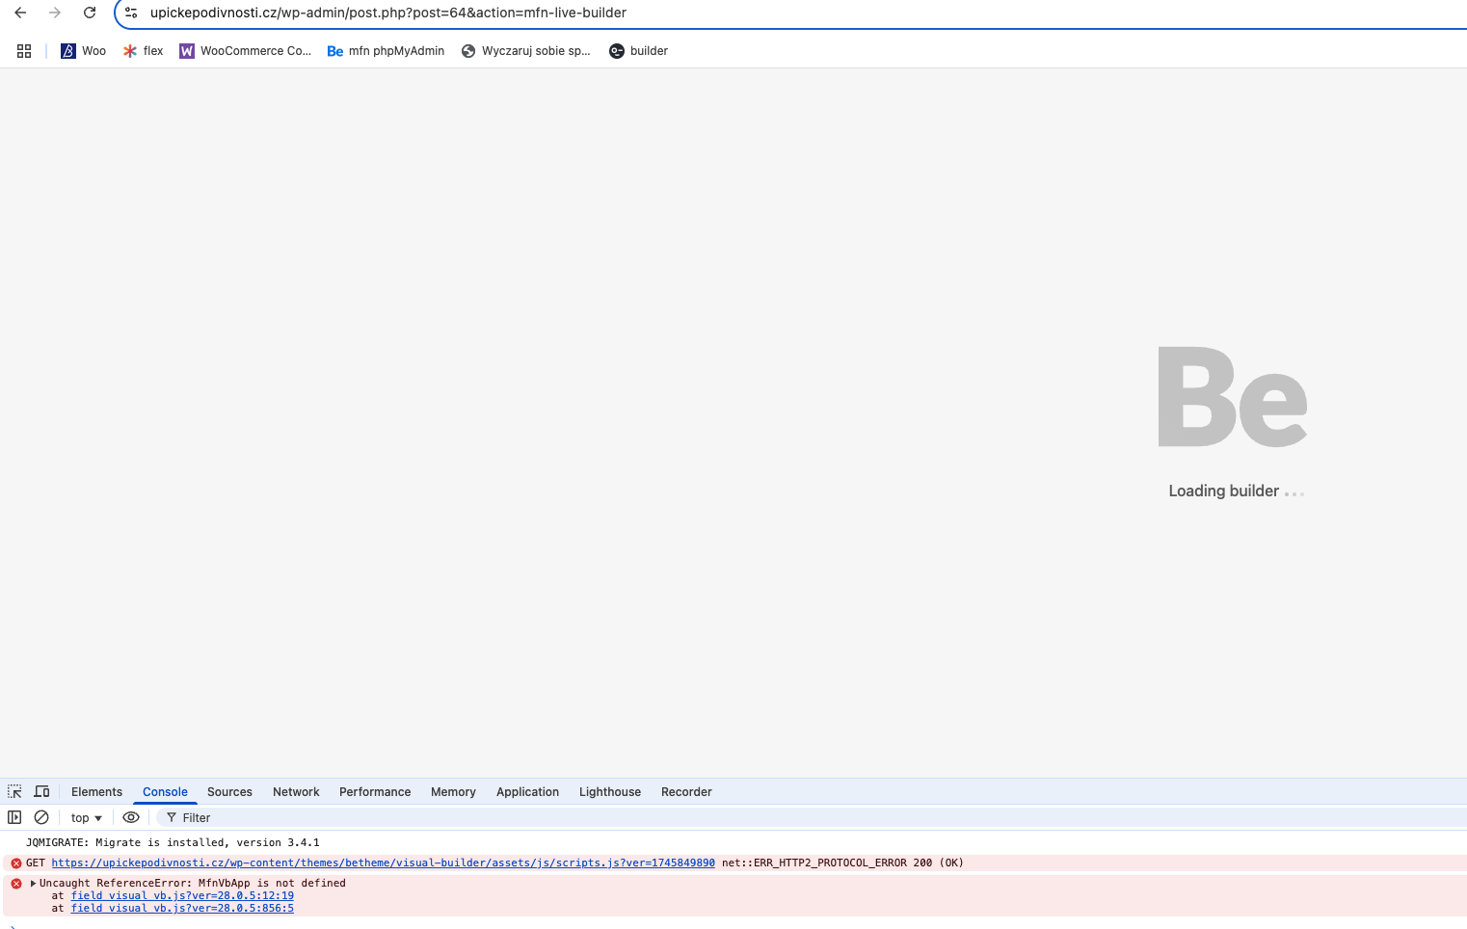Create a live expression with eye icon
This screenshot has width=1467, height=929.
[131, 817]
